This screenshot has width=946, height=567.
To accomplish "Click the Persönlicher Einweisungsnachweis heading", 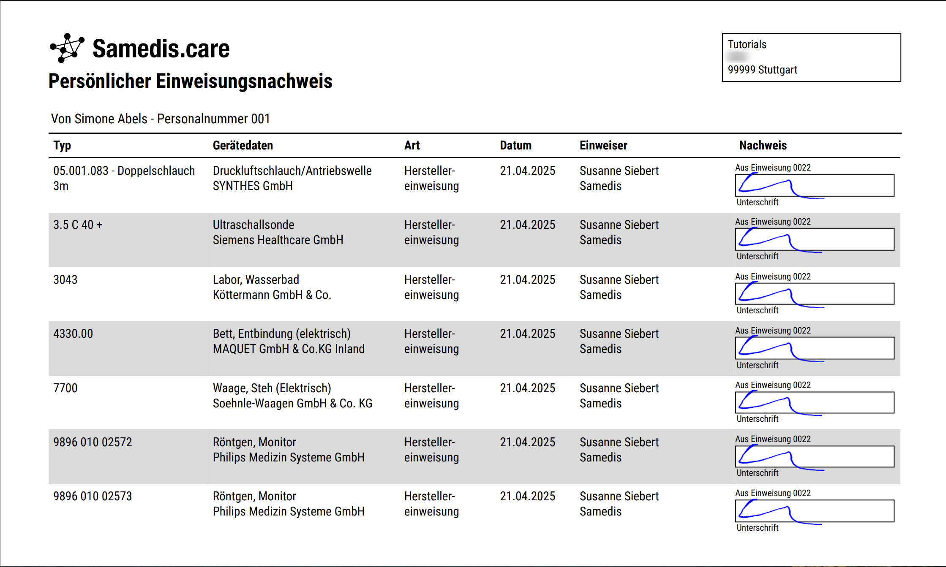I will tap(191, 81).
